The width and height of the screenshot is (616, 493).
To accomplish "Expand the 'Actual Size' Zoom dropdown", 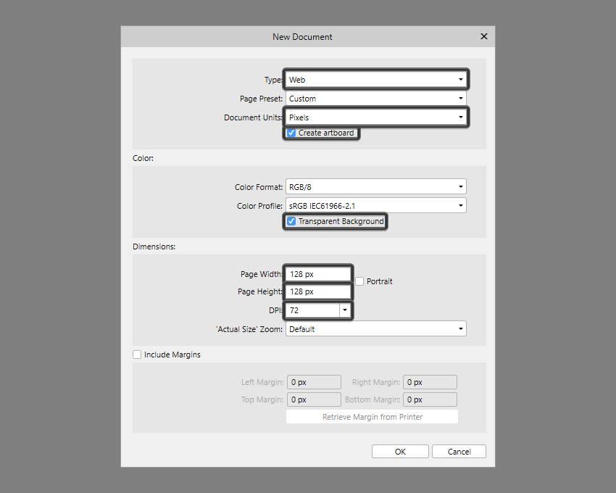I will click(x=375, y=329).
